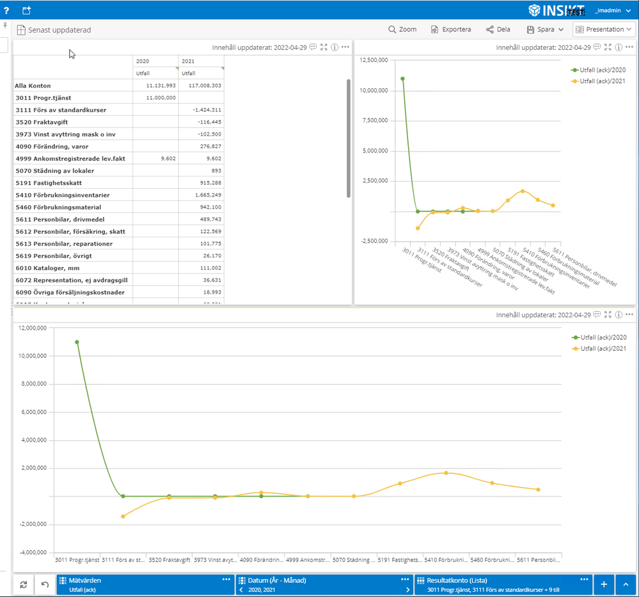Open comments on the top-right chart panel

(597, 47)
